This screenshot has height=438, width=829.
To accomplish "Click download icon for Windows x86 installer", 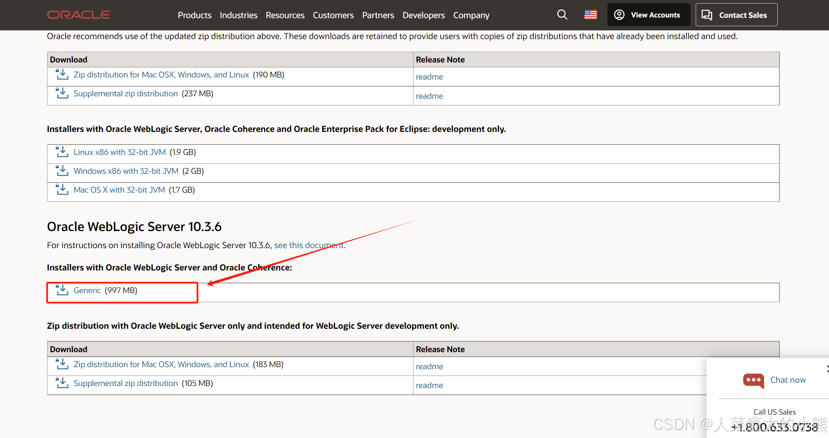I will [x=62, y=171].
